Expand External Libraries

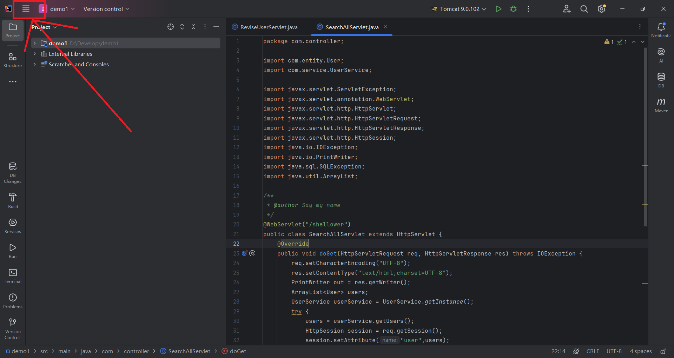pyautogui.click(x=34, y=54)
